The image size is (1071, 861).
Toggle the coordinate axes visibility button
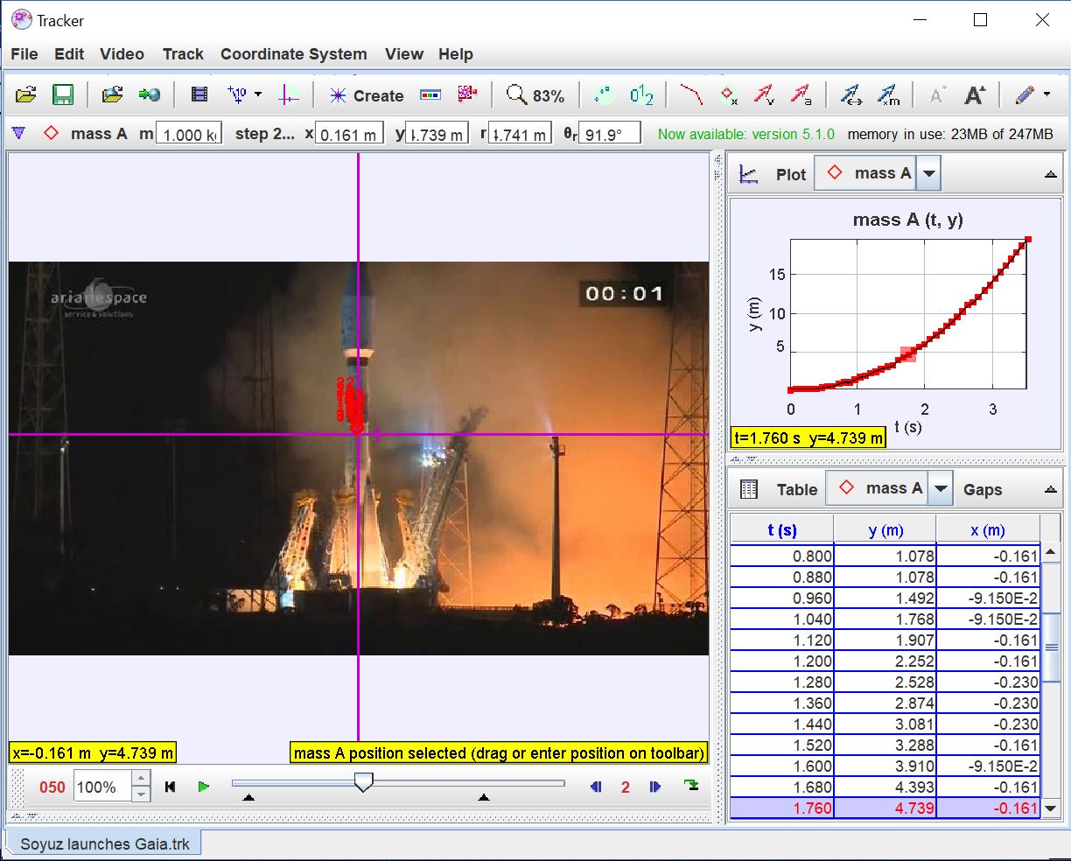click(289, 95)
